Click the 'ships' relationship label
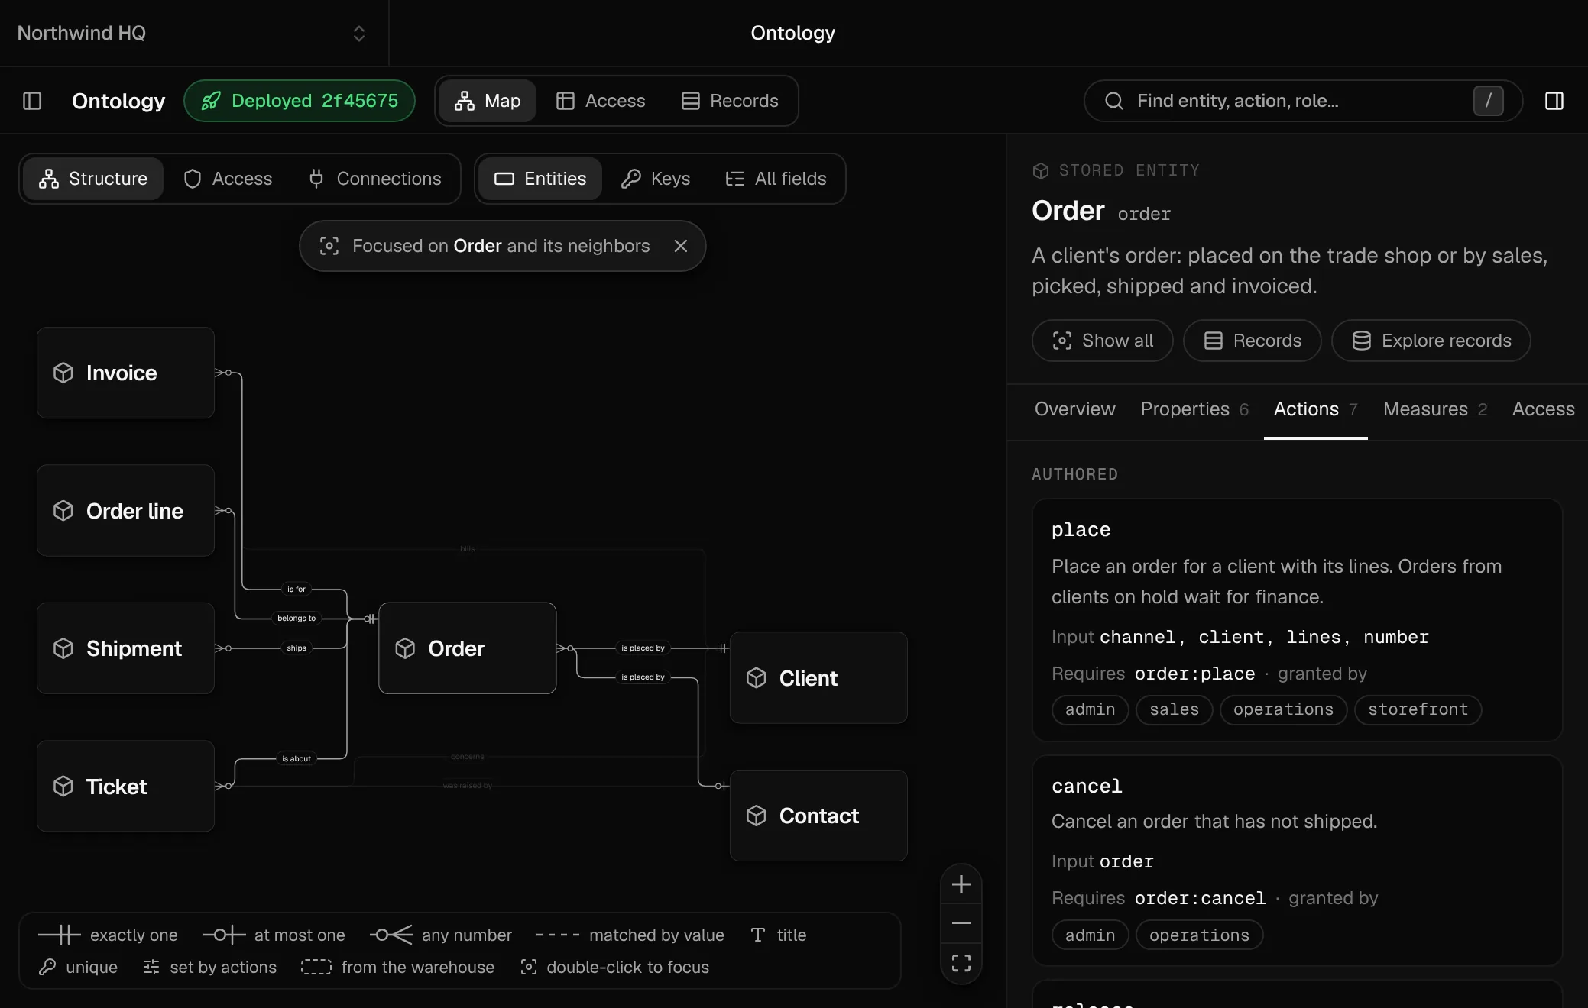1588x1008 pixels. [297, 648]
